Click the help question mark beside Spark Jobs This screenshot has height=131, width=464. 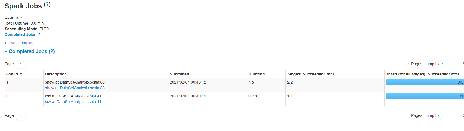47,5
